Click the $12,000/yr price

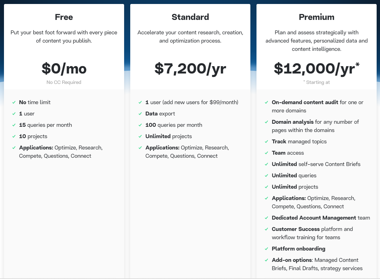(316, 69)
